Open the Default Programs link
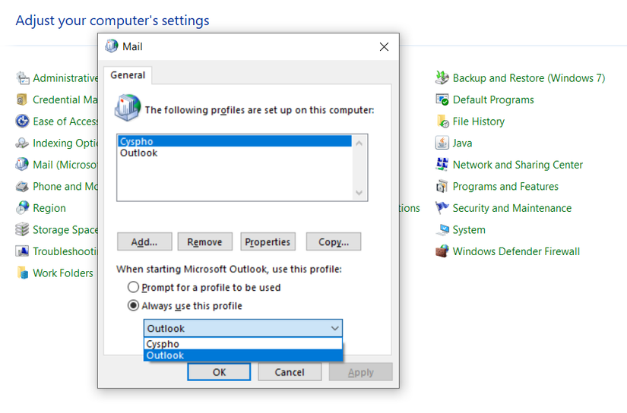Image resolution: width=627 pixels, height=413 pixels. [493, 99]
